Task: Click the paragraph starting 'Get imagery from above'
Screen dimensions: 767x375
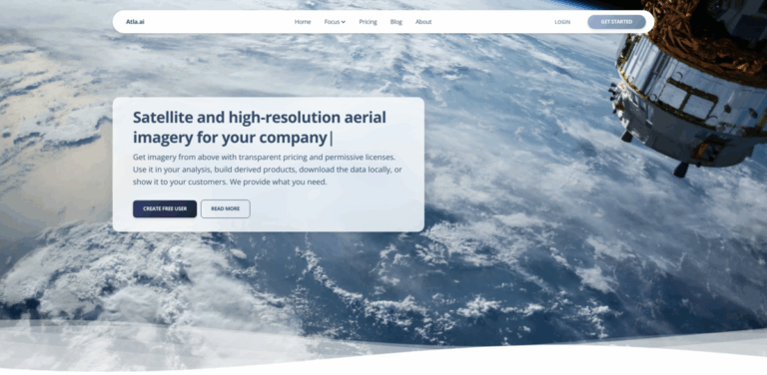Action: tap(268, 170)
